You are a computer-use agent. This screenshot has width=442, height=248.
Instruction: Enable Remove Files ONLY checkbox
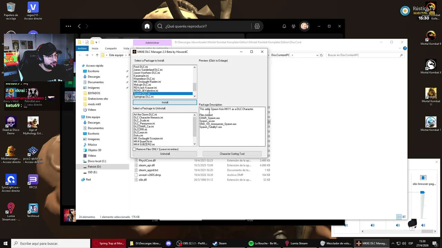pos(134,149)
